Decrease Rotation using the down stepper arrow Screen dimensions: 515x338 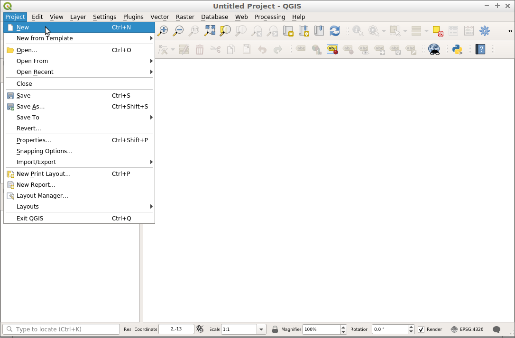411,332
